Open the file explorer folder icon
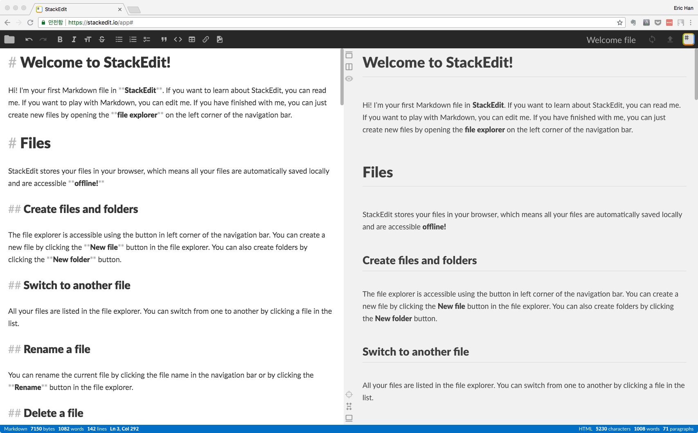Image resolution: width=698 pixels, height=433 pixels. pyautogui.click(x=9, y=39)
